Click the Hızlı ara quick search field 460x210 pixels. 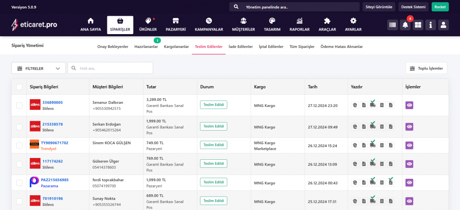tap(111, 68)
